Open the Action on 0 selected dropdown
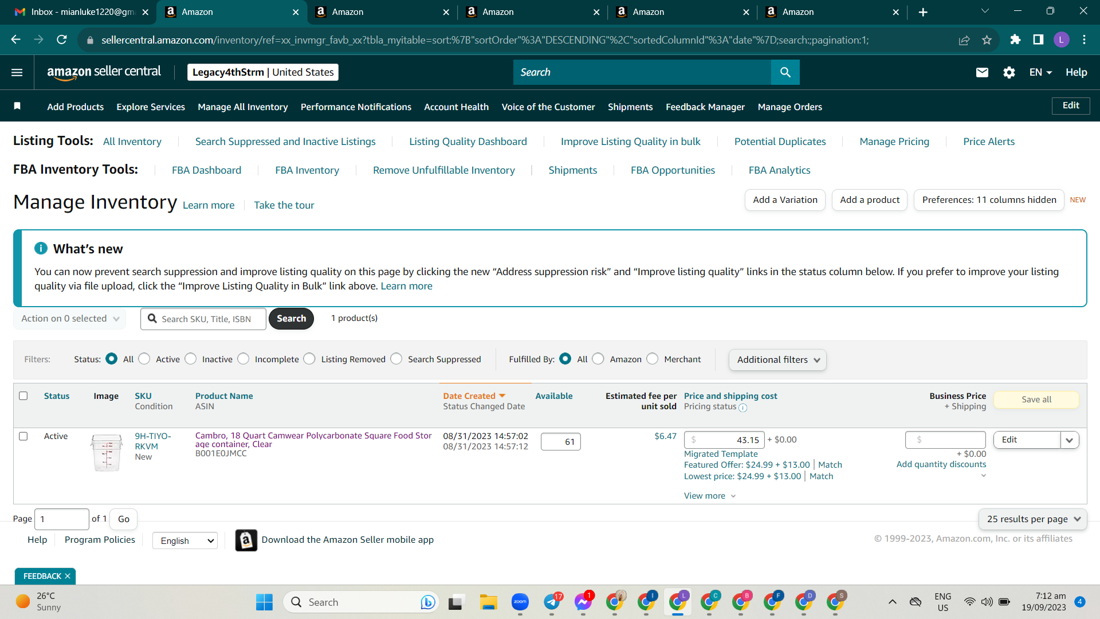The image size is (1100, 619). tap(69, 319)
